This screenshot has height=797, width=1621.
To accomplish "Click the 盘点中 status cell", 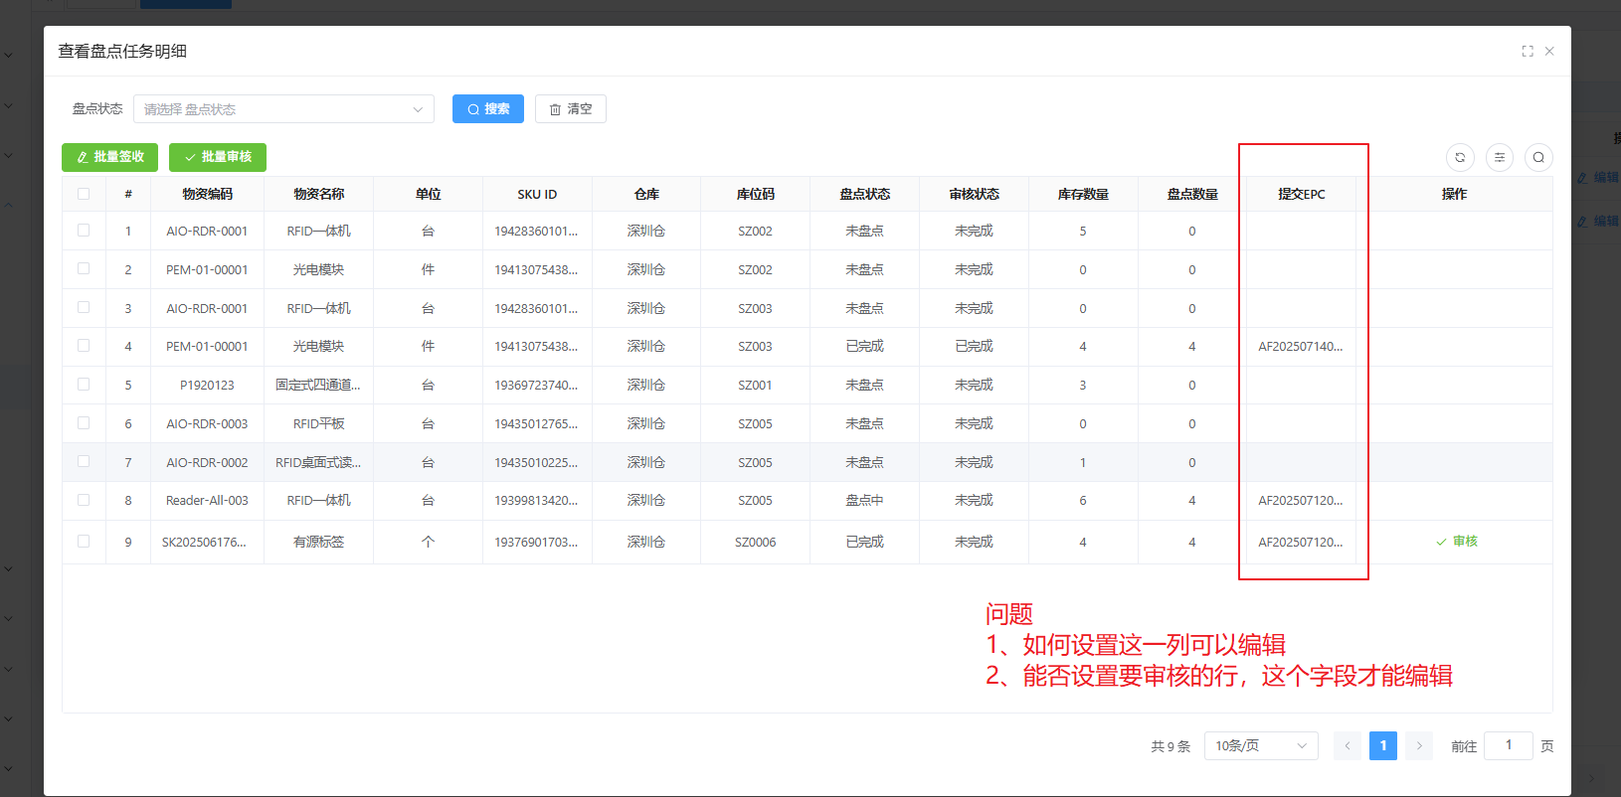I will pos(864,501).
